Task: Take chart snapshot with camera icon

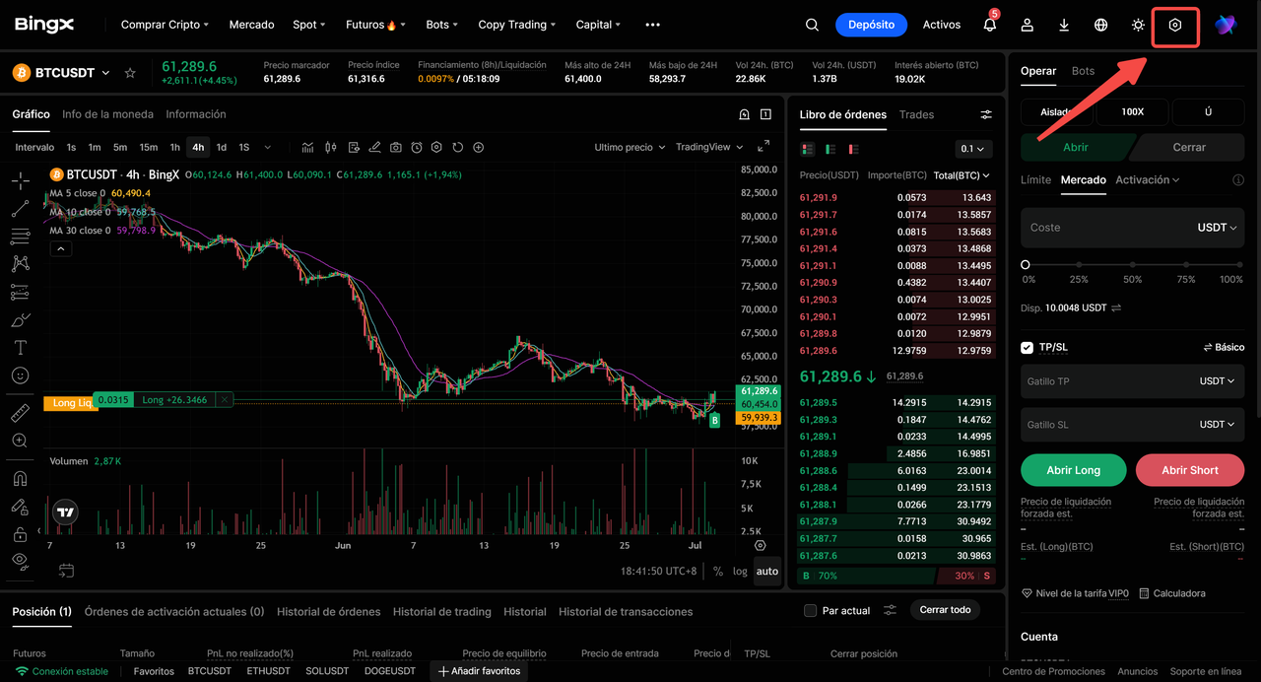Action: coord(395,147)
